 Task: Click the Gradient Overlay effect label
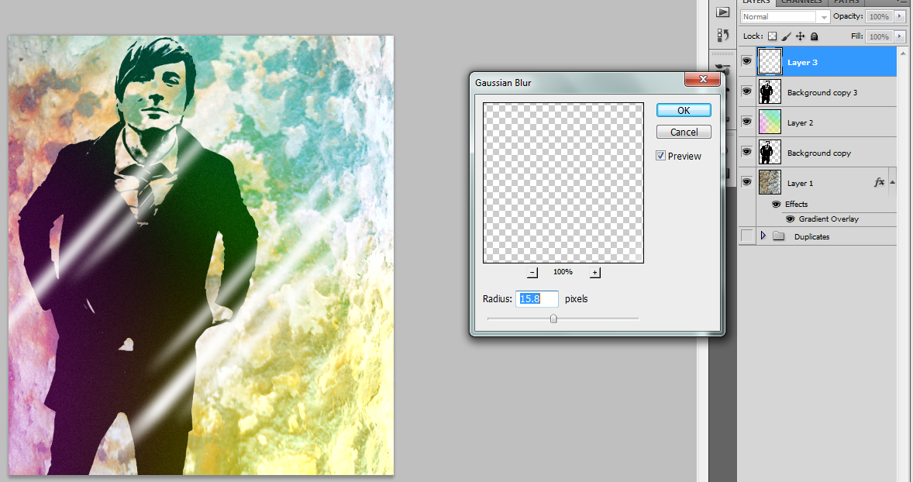(829, 219)
